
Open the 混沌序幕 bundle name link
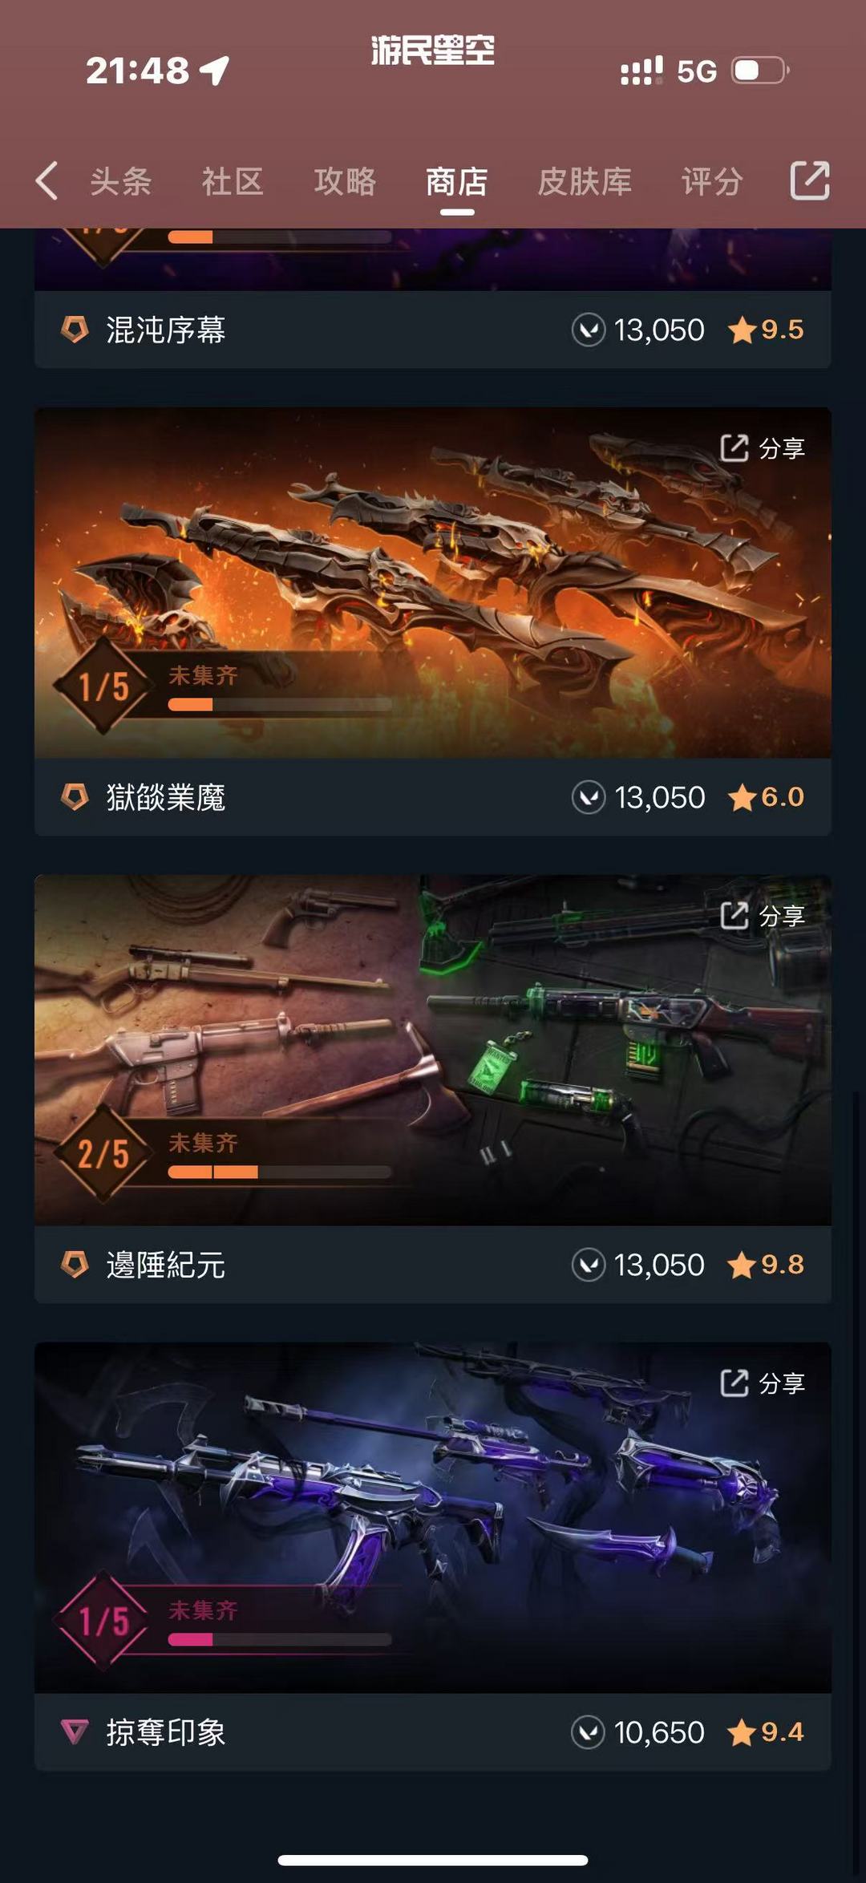point(166,330)
